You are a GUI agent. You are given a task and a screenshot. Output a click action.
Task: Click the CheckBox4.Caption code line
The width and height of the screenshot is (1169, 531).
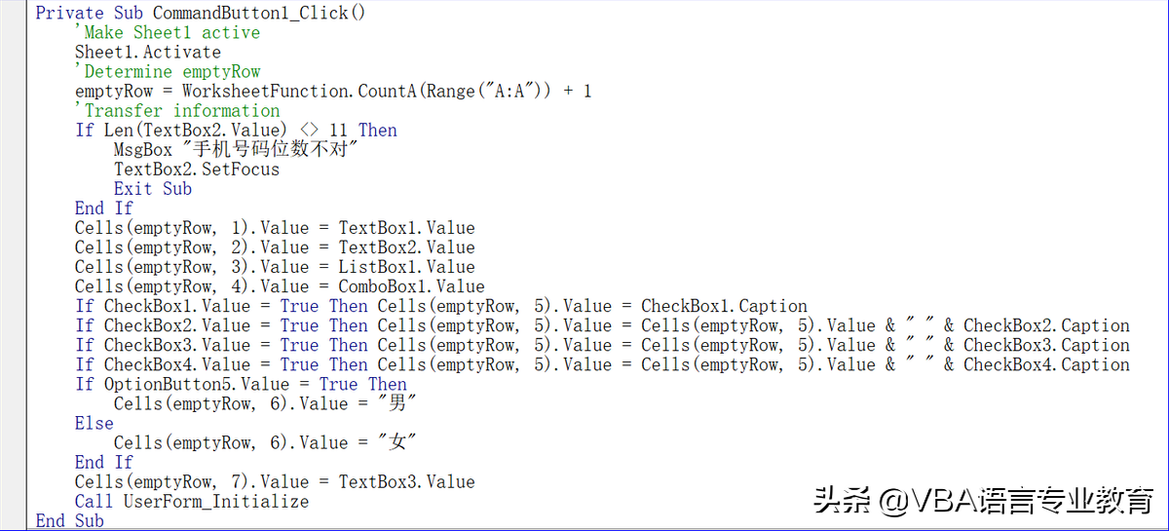coord(602,363)
